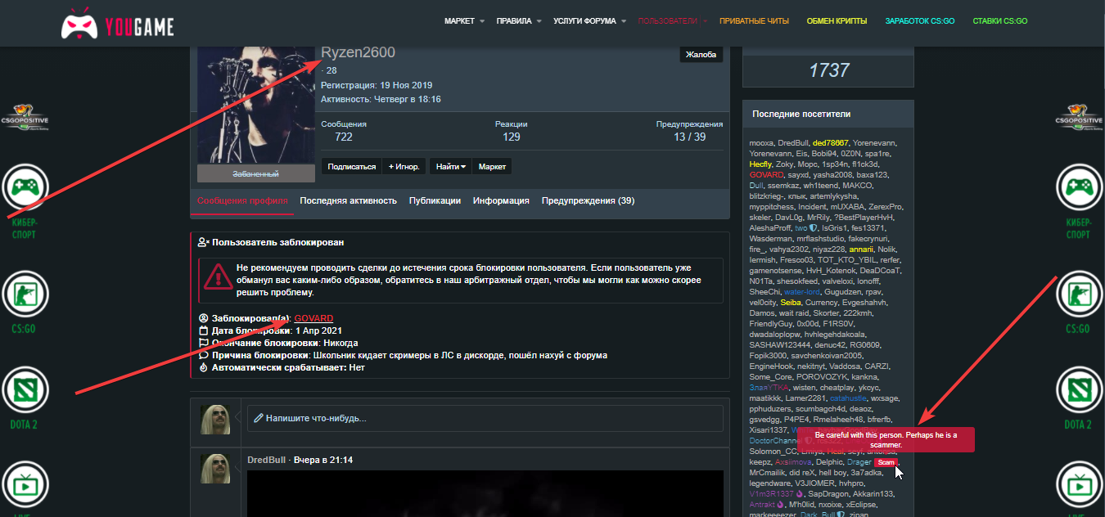Switch to Информация tab

[501, 200]
